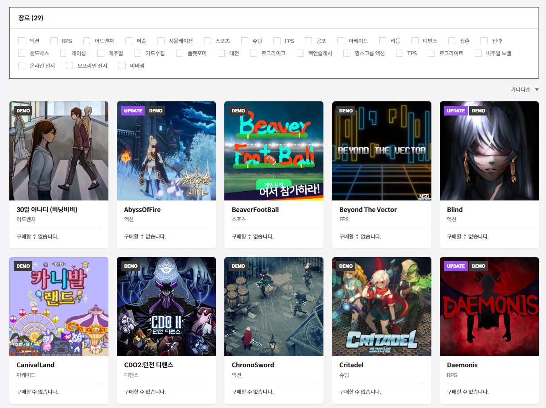Open the 가나다순 sort dropdown
Screen dimensions: 546x408
click(520, 89)
